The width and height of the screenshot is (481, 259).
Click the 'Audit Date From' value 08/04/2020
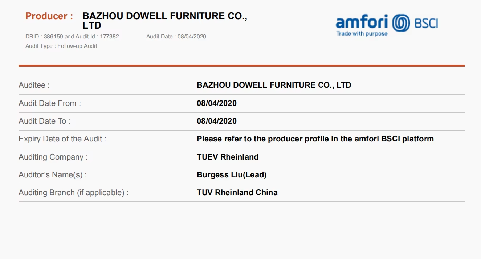point(216,103)
